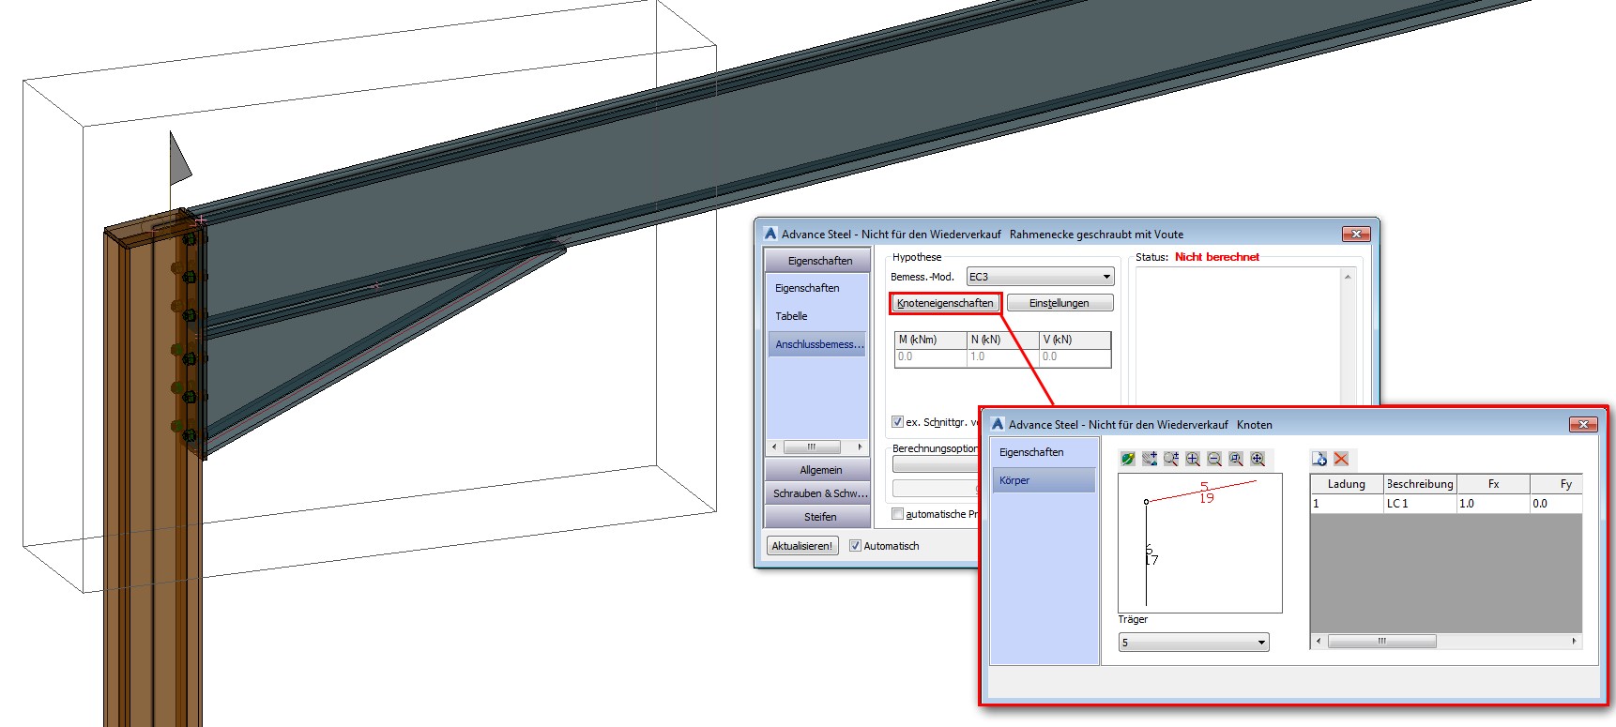Close the Knoten dialog window

[x=1583, y=425]
